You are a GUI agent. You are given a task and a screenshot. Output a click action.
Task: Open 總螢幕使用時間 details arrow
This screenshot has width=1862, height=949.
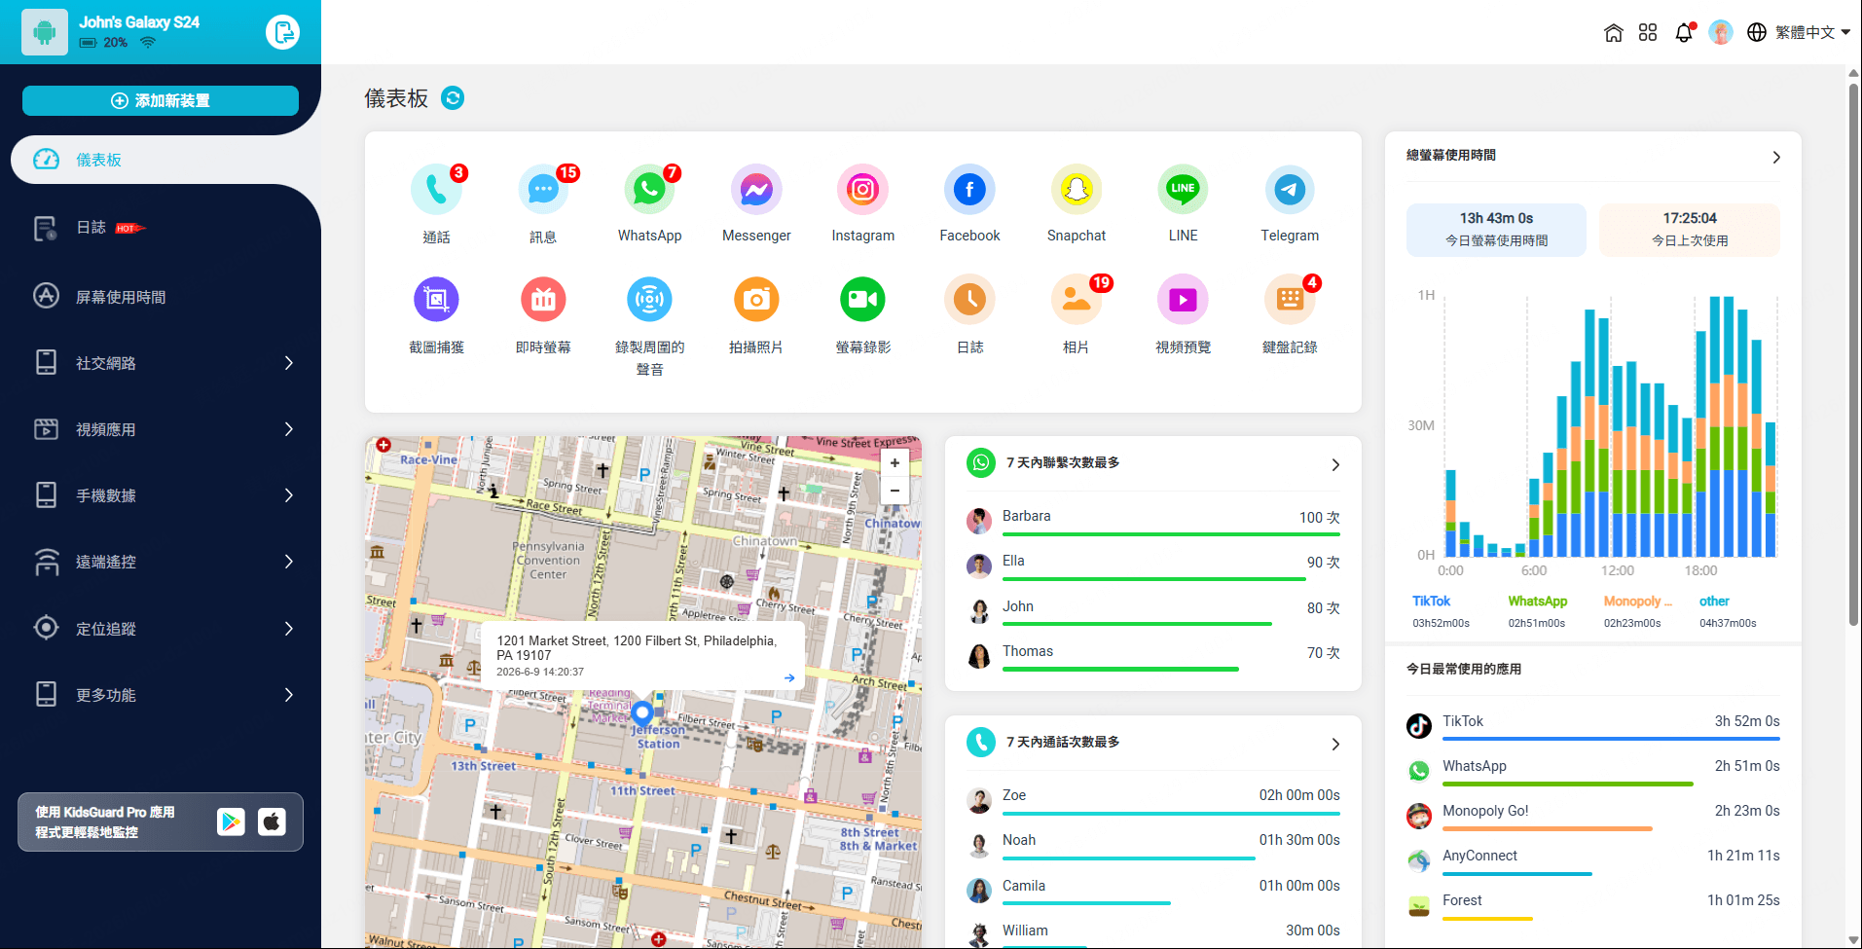click(x=1776, y=157)
